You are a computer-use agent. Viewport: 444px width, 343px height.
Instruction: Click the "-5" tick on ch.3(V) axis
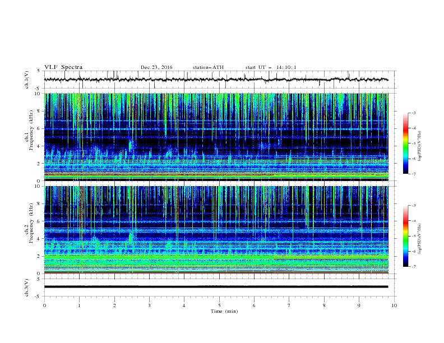38,296
